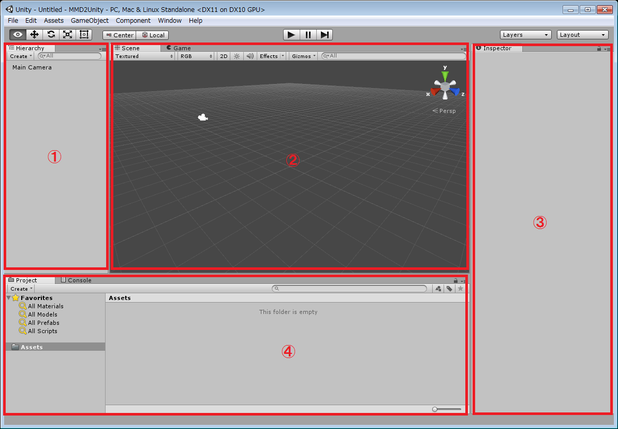Select the Rotate tool
618x429 pixels.
(x=51, y=35)
